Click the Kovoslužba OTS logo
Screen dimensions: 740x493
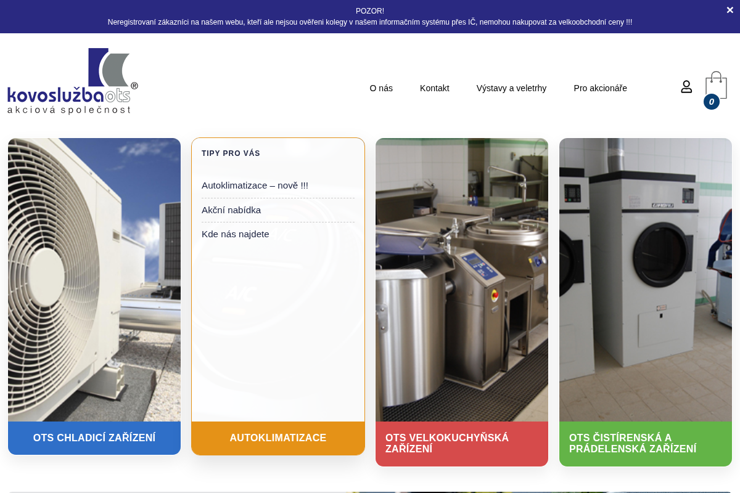(x=73, y=81)
